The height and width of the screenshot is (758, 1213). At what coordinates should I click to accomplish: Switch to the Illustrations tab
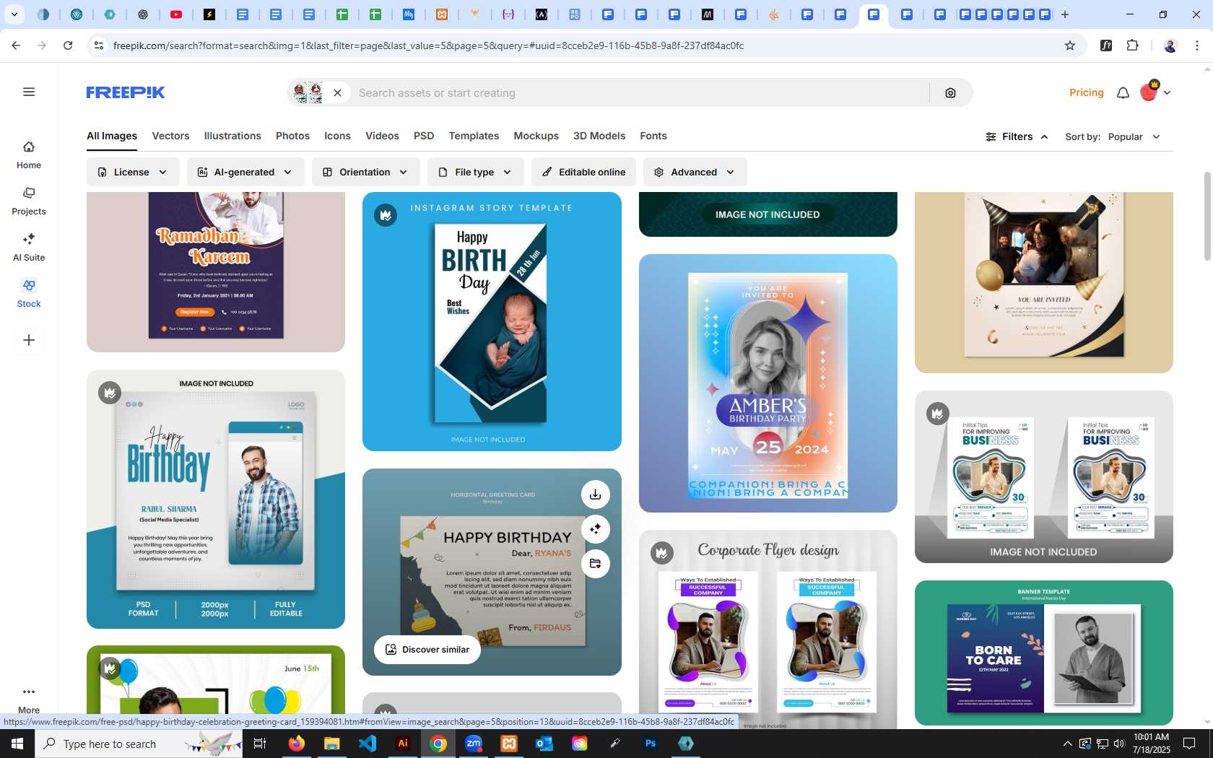pos(232,136)
